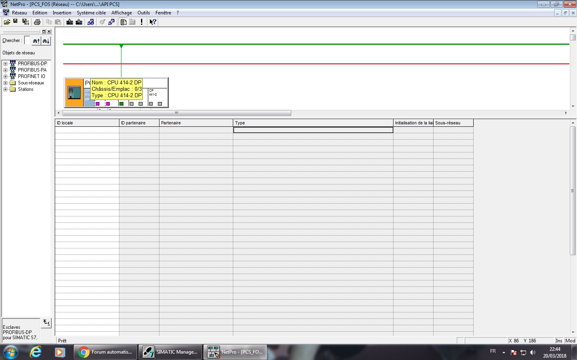Click the Sous-réseau column header
The width and height of the screenshot is (577, 360).
453,123
